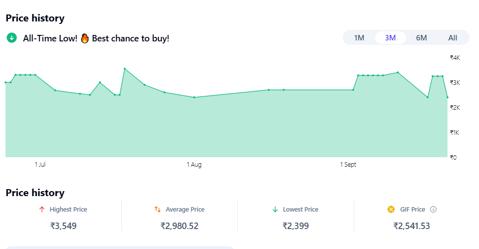Select the 3M time range
Viewport: 479px width, 249px height.
point(390,38)
